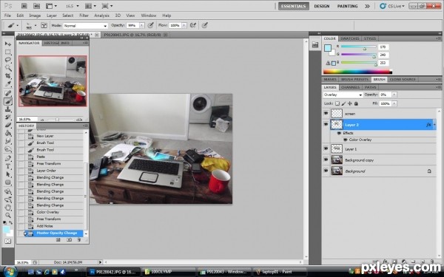Switch to the Painting workspace
This screenshot has height=277, width=444.
click(348, 6)
